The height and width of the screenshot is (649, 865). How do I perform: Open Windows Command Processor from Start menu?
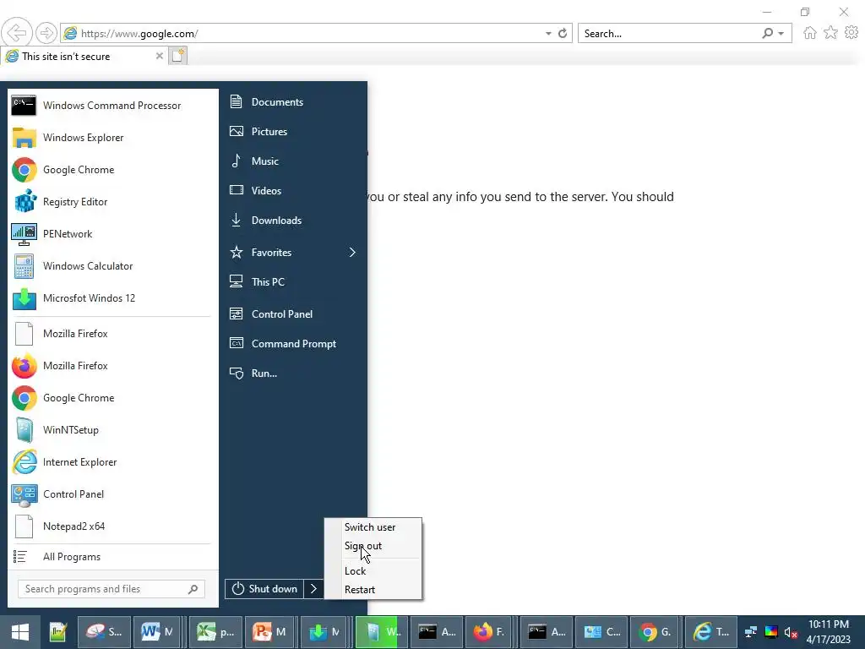[x=113, y=106]
